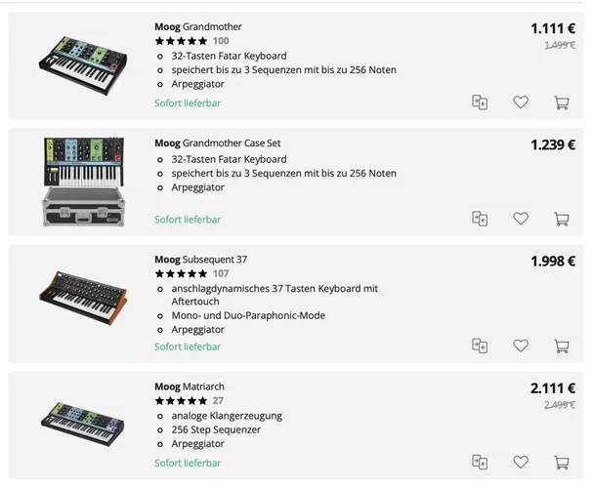Open the Moog Subsequent 37 title link

click(200, 260)
